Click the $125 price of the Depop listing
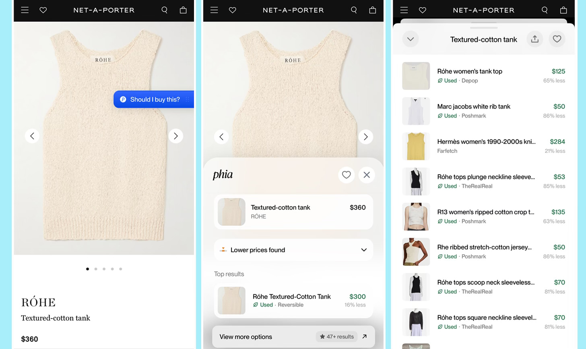This screenshot has width=586, height=349. pyautogui.click(x=558, y=71)
